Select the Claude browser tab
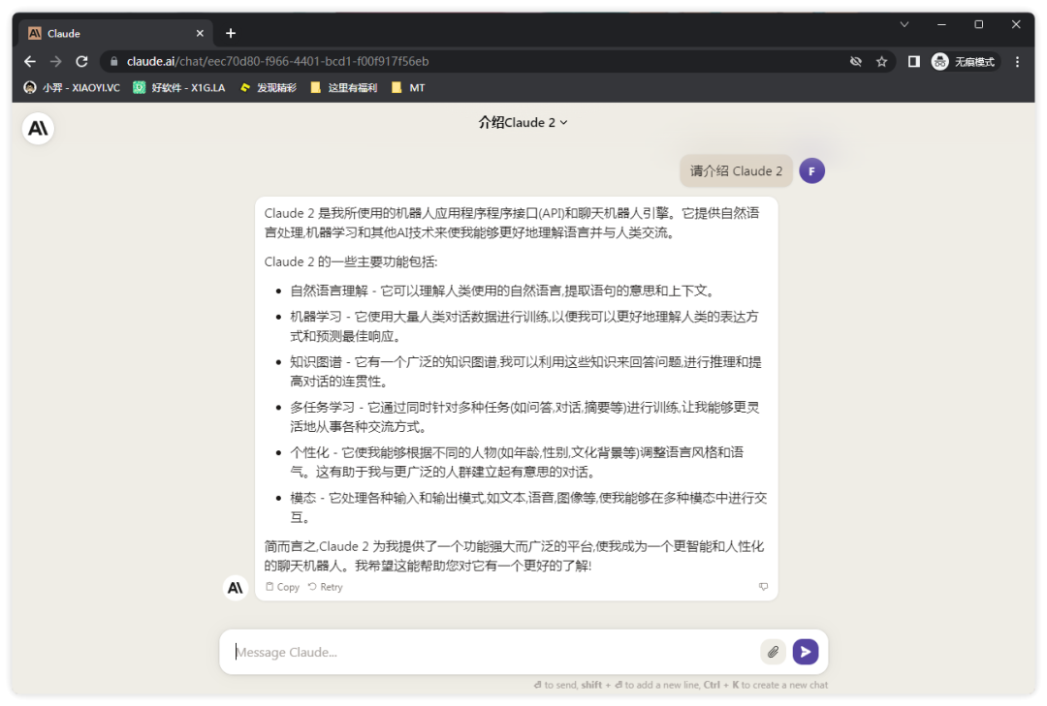Image resolution: width=1047 pixels, height=706 pixels. tap(107, 33)
